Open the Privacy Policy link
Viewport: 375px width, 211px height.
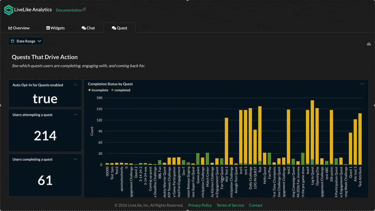[x=200, y=205]
